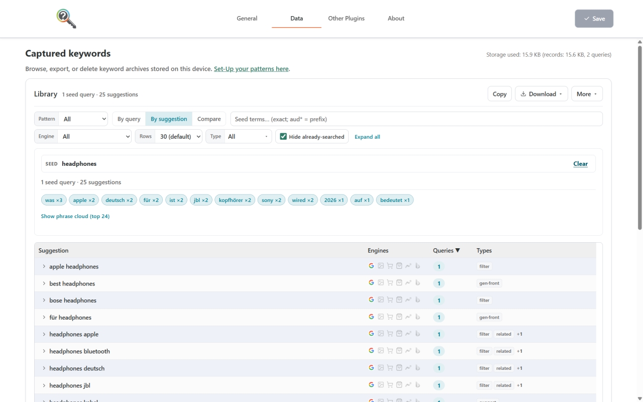This screenshot has height=402, width=643.
Task: Click Bing icon in headphones jbl row
Action: [417, 385]
